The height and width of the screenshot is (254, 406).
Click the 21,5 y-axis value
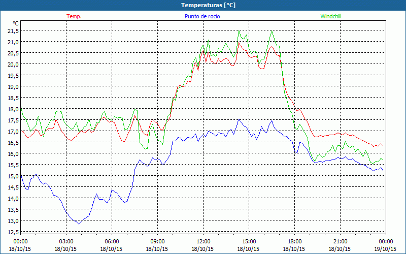click(13, 31)
